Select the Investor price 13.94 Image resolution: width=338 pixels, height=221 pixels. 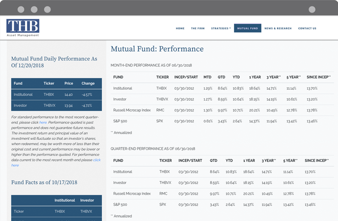pyautogui.click(x=69, y=106)
